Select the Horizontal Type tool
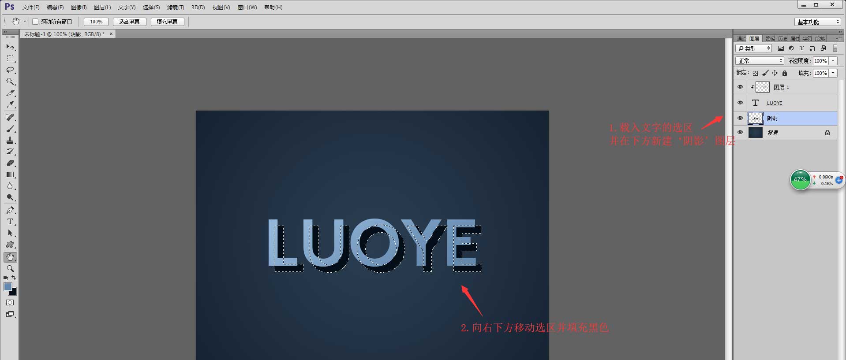Viewport: 846px width, 360px height. [x=10, y=222]
